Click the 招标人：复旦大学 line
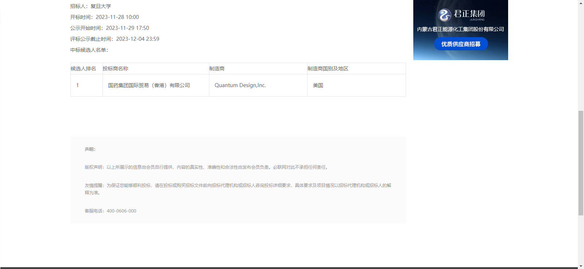 (x=91, y=6)
